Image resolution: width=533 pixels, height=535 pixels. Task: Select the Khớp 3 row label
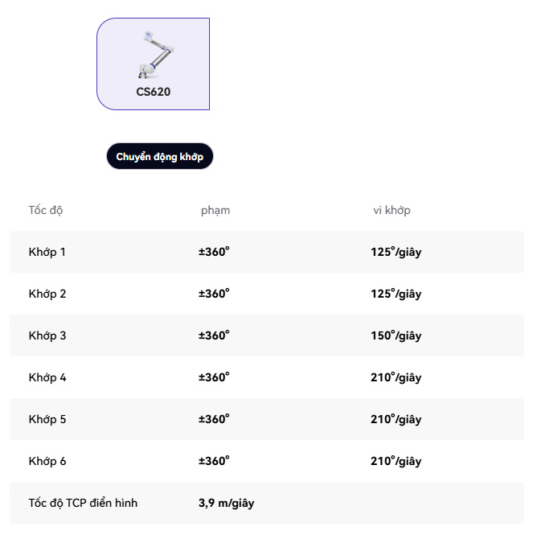click(x=47, y=335)
